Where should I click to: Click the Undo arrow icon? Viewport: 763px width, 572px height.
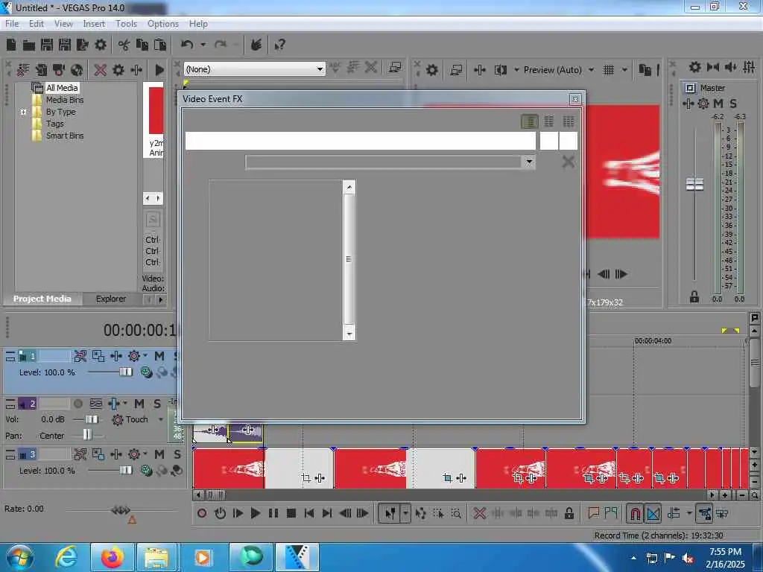tap(187, 45)
